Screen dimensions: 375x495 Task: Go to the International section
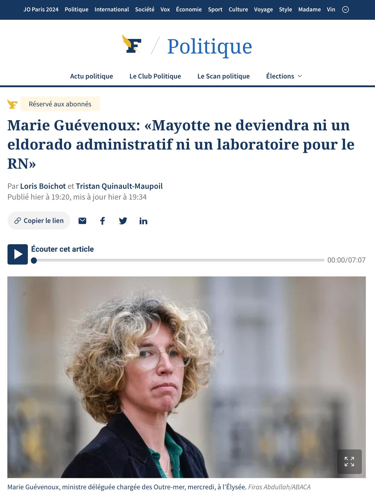tap(112, 10)
